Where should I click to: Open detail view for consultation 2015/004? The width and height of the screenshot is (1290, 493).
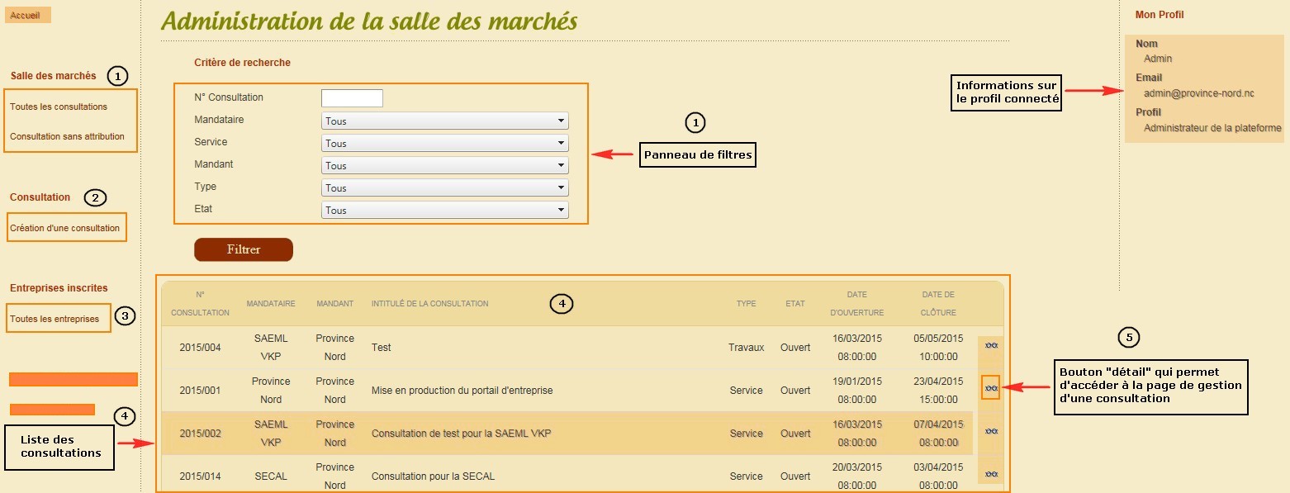point(992,346)
